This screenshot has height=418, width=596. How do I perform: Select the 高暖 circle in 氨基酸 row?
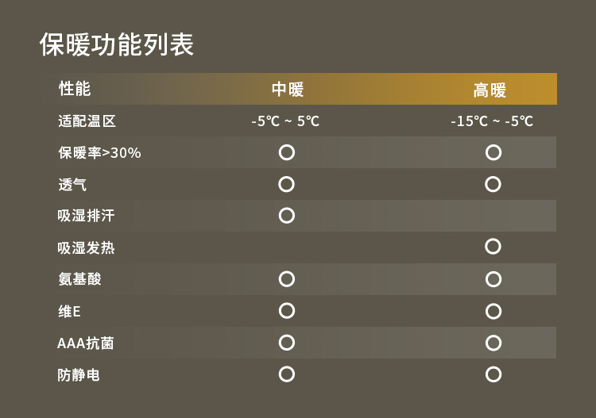(493, 278)
